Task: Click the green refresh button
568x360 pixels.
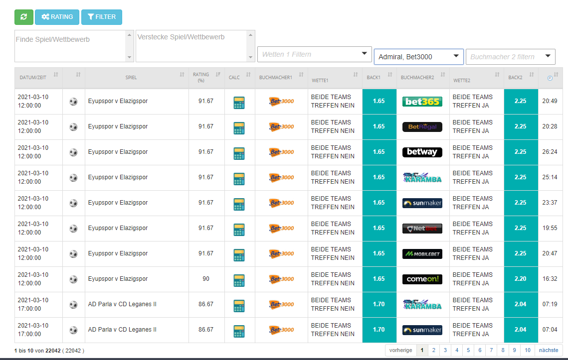Action: (x=24, y=17)
